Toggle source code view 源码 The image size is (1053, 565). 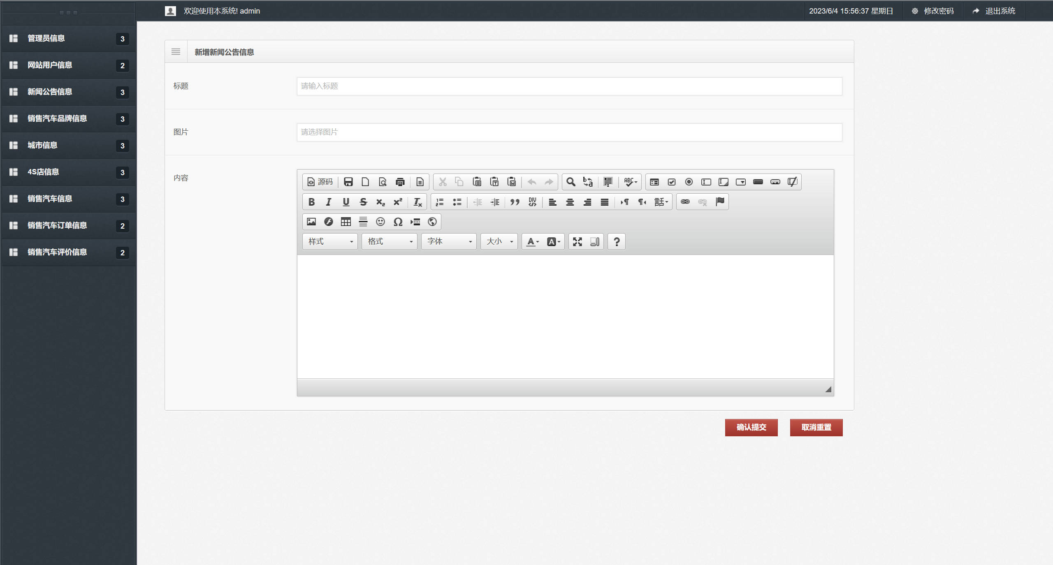pos(320,182)
